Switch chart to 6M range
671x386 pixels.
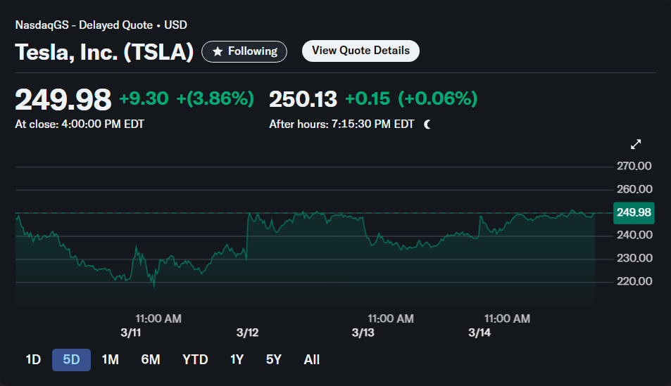point(151,359)
